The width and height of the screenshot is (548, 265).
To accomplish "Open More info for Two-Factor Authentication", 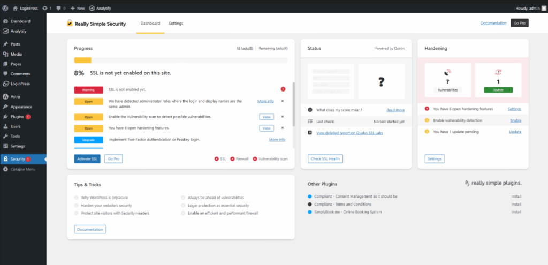I will click(x=277, y=140).
